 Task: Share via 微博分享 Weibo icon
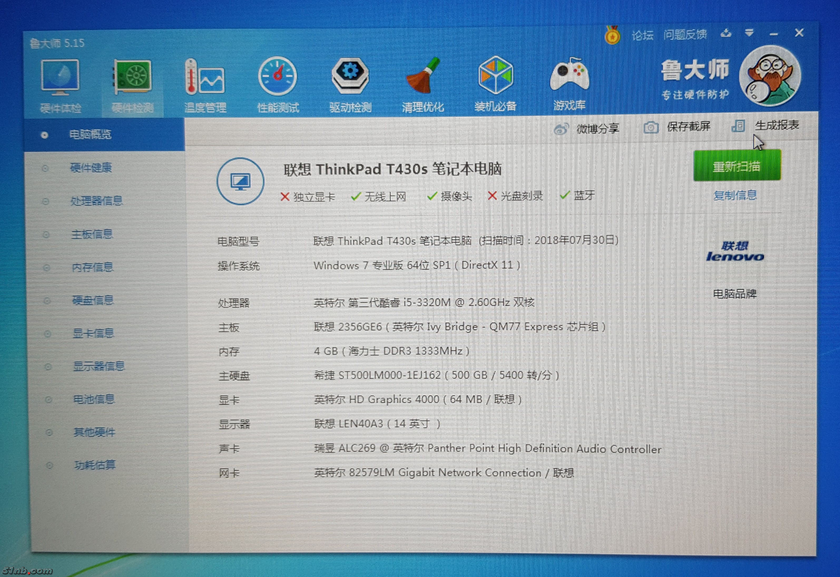[x=561, y=129]
